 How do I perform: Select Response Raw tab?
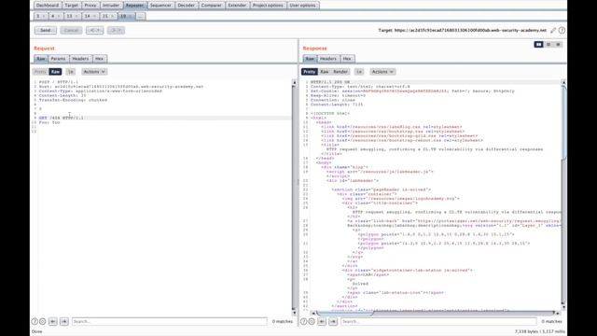[x=310, y=59]
